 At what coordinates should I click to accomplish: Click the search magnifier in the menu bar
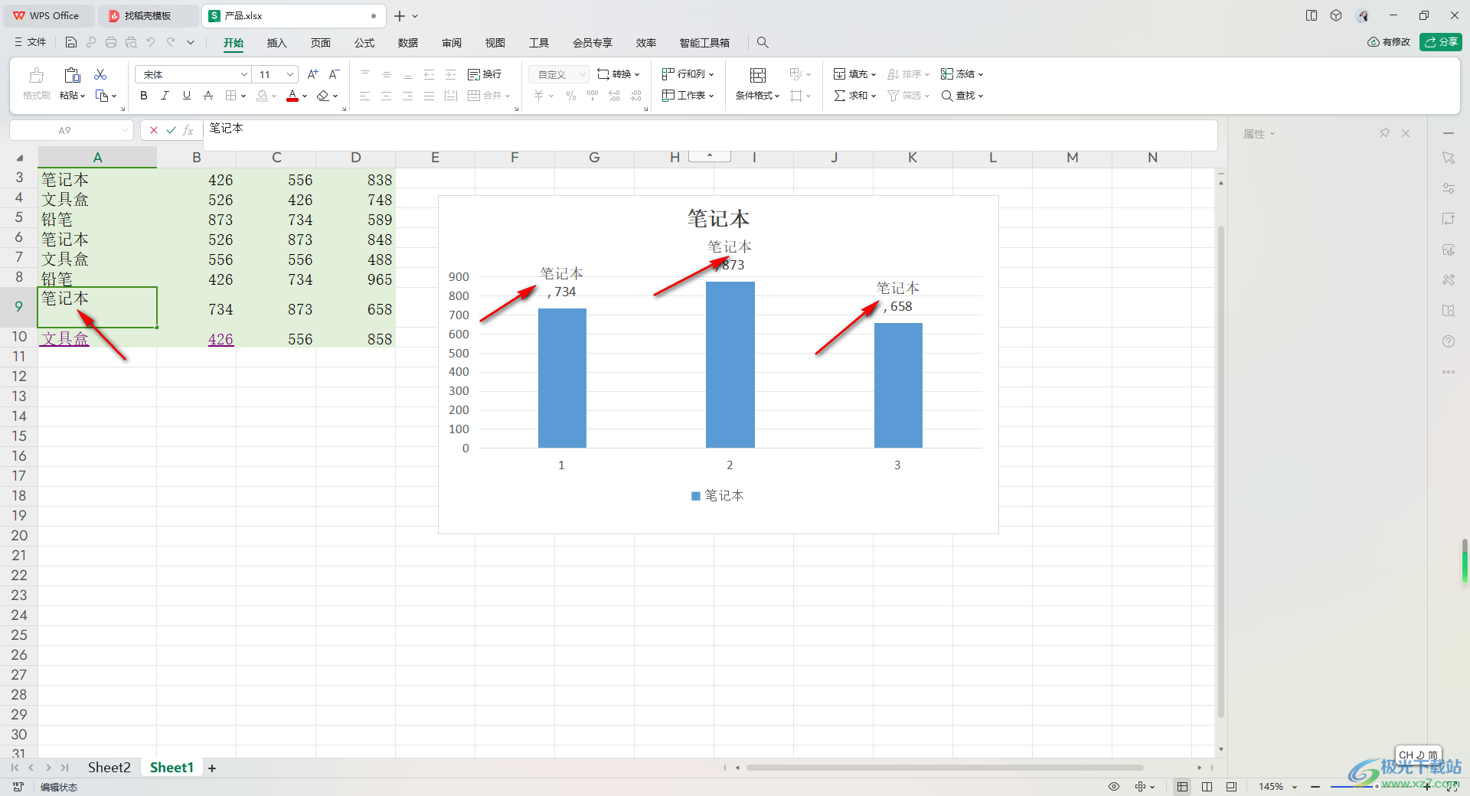(763, 43)
